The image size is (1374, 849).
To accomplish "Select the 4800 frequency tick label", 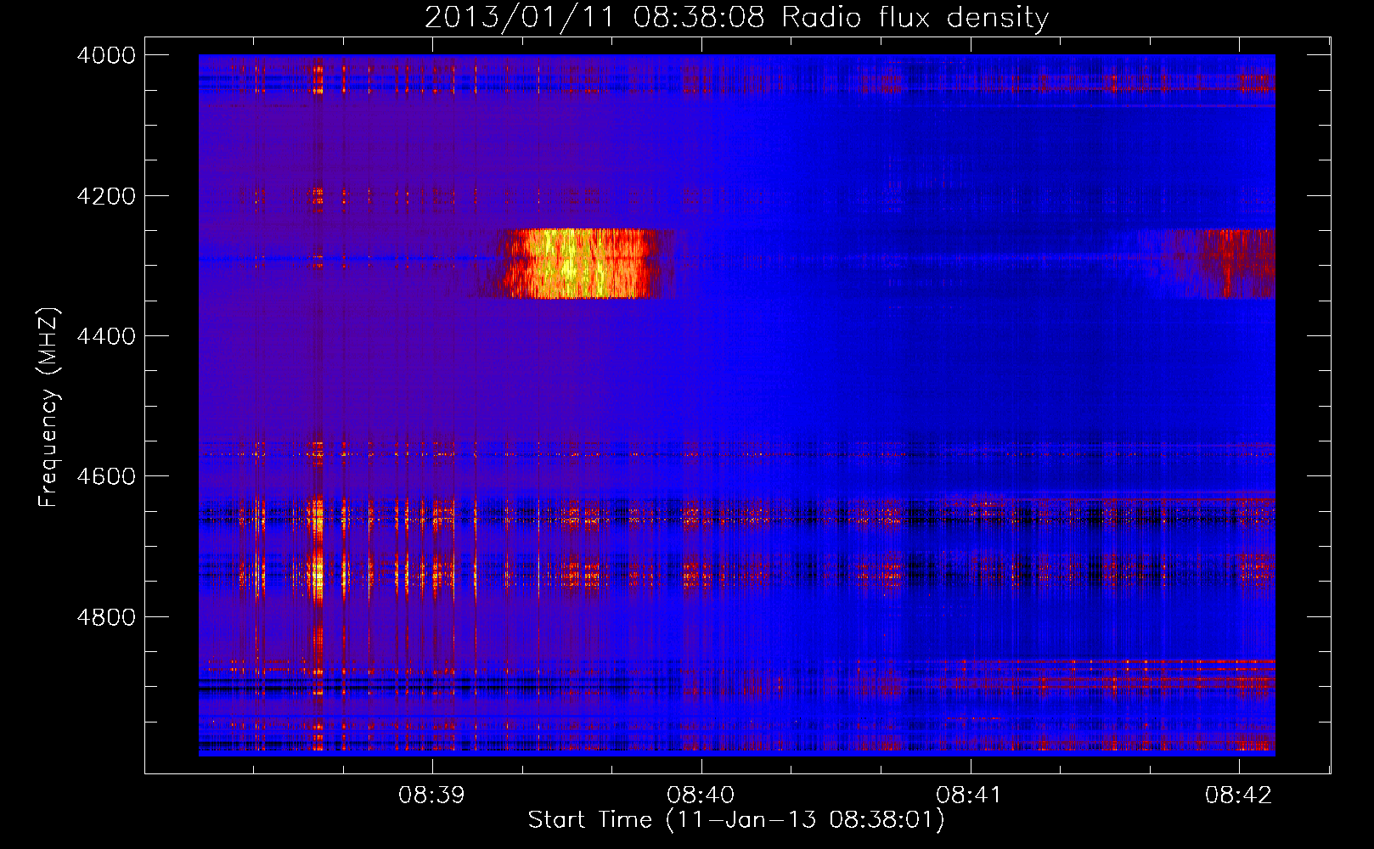I will click(106, 617).
